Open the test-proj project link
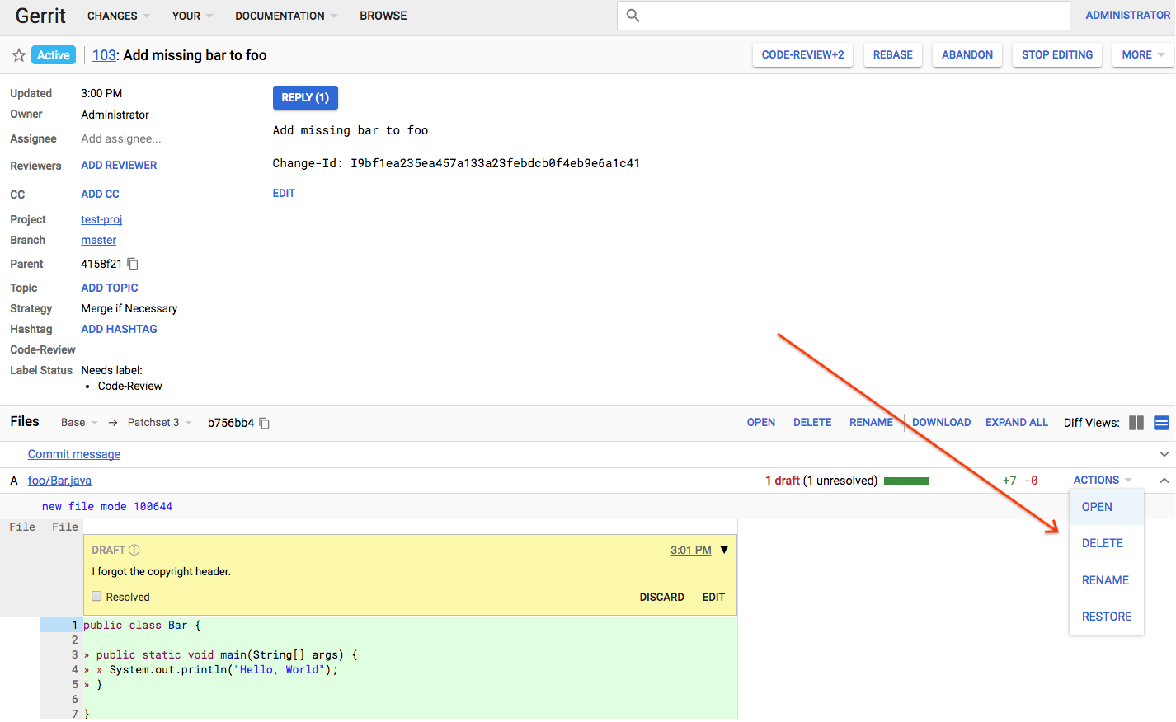This screenshot has height=722, width=1176. (101, 219)
